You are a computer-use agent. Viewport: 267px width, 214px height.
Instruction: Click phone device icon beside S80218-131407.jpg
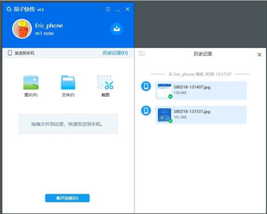(146, 86)
